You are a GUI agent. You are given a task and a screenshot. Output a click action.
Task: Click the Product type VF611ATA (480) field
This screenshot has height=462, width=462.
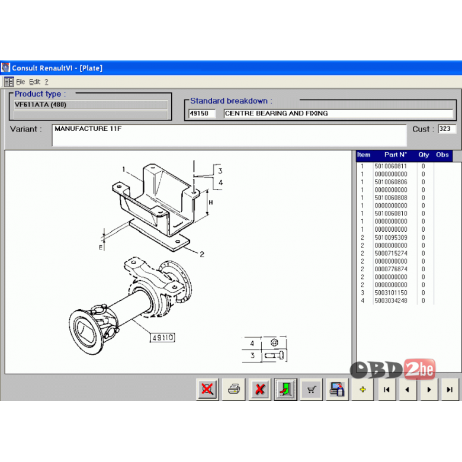click(91, 105)
